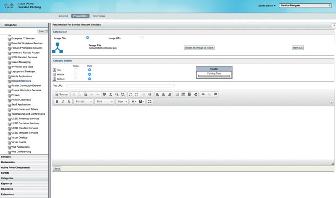Viewport: 336px width, 198px height.
Task: Select the Image URL radio button
Action: [x=142, y=38]
